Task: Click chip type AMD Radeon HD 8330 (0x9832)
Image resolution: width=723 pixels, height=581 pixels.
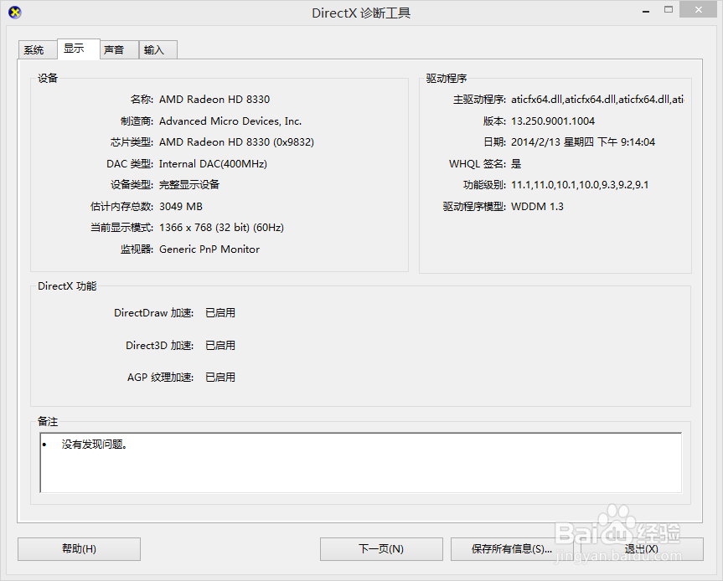Action: 236,142
